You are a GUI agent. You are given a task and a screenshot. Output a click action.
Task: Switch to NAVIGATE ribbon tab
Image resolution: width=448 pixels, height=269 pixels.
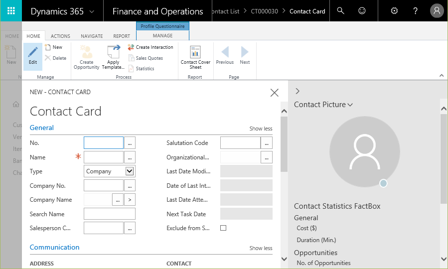[x=92, y=36]
